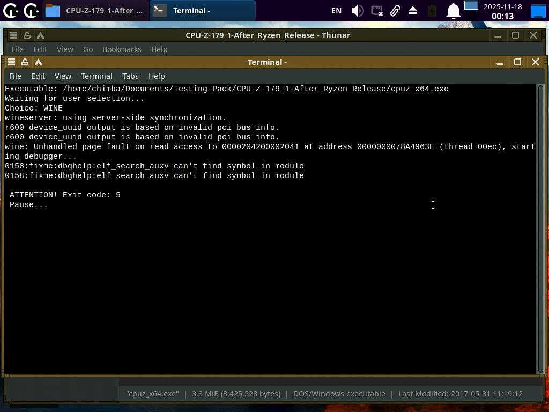Maximize the Thunar window
Viewport: 549px width, 412px height.
pyautogui.click(x=515, y=35)
